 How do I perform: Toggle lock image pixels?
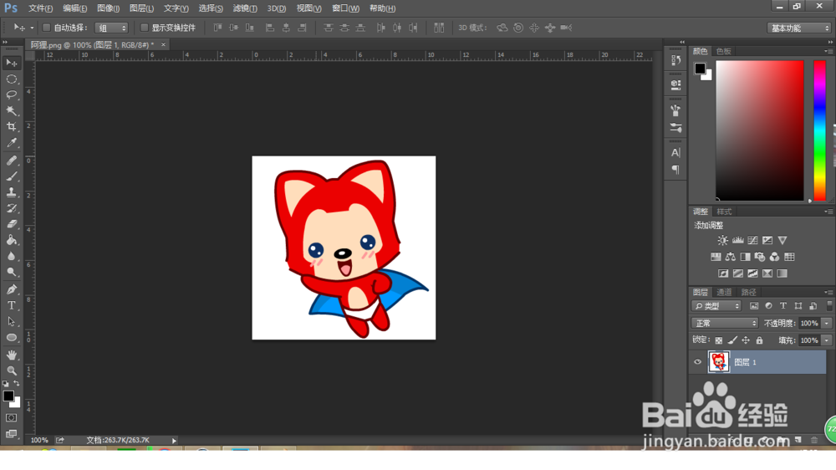tap(732, 340)
